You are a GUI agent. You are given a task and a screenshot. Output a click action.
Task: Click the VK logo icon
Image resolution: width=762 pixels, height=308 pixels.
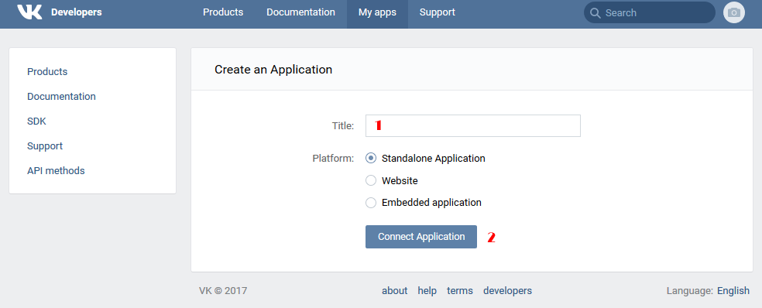29,12
